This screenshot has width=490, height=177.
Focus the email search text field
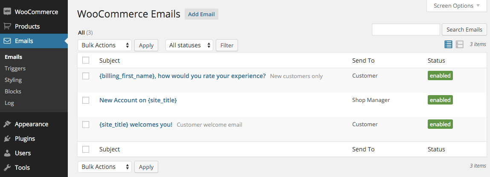click(x=406, y=30)
